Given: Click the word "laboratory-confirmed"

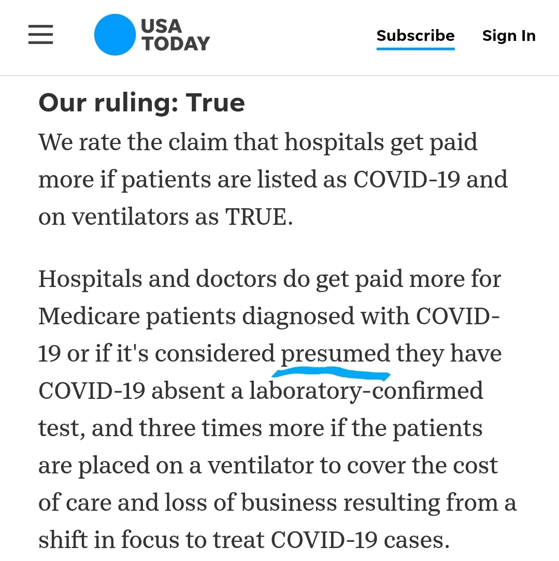Looking at the screenshot, I should (366, 391).
